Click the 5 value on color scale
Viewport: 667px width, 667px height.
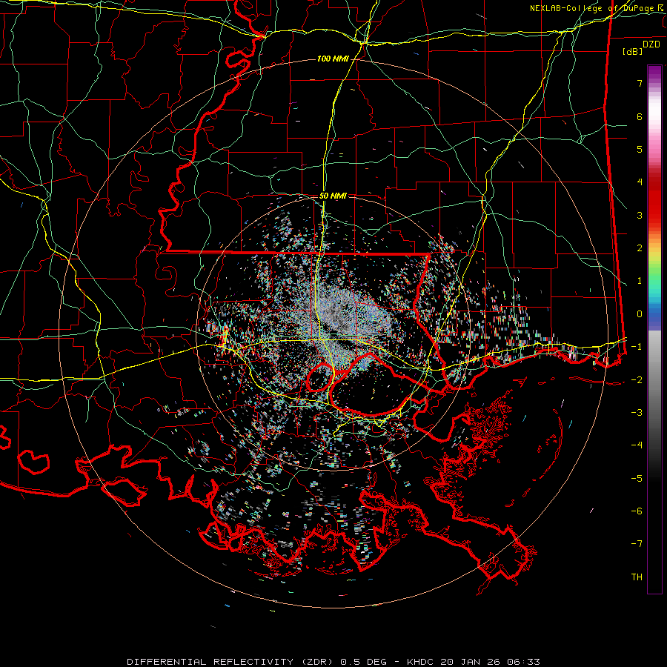640,149
